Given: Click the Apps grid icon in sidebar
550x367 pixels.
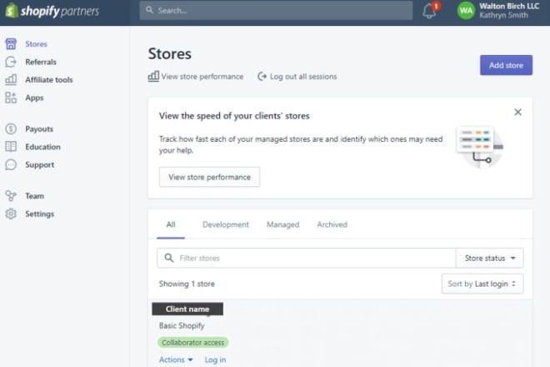Looking at the screenshot, I should tap(11, 98).
